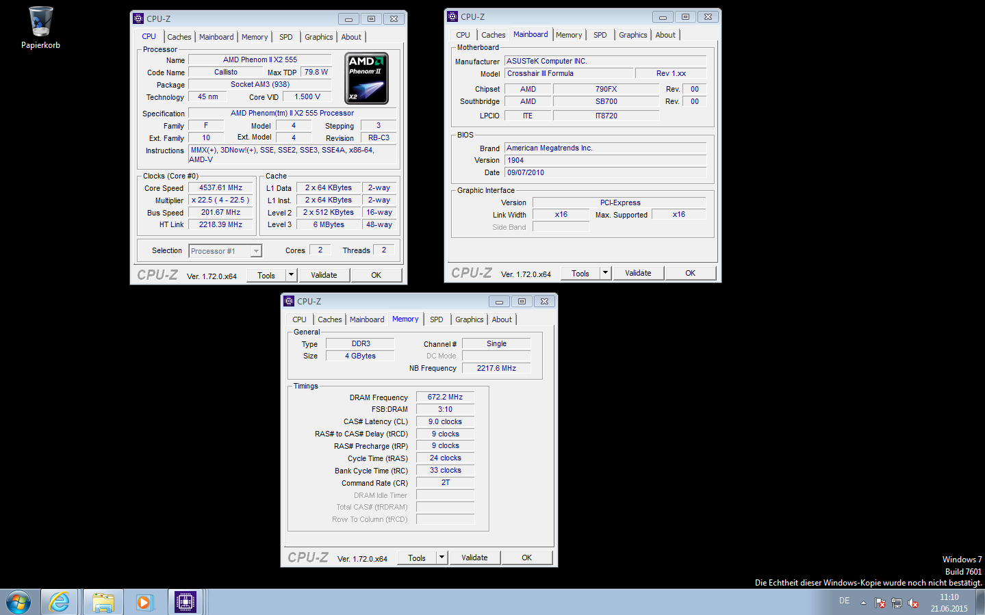Screen dimensions: 985x615
Task: Click BIOS date 09/07/2010
Action: 605,172
